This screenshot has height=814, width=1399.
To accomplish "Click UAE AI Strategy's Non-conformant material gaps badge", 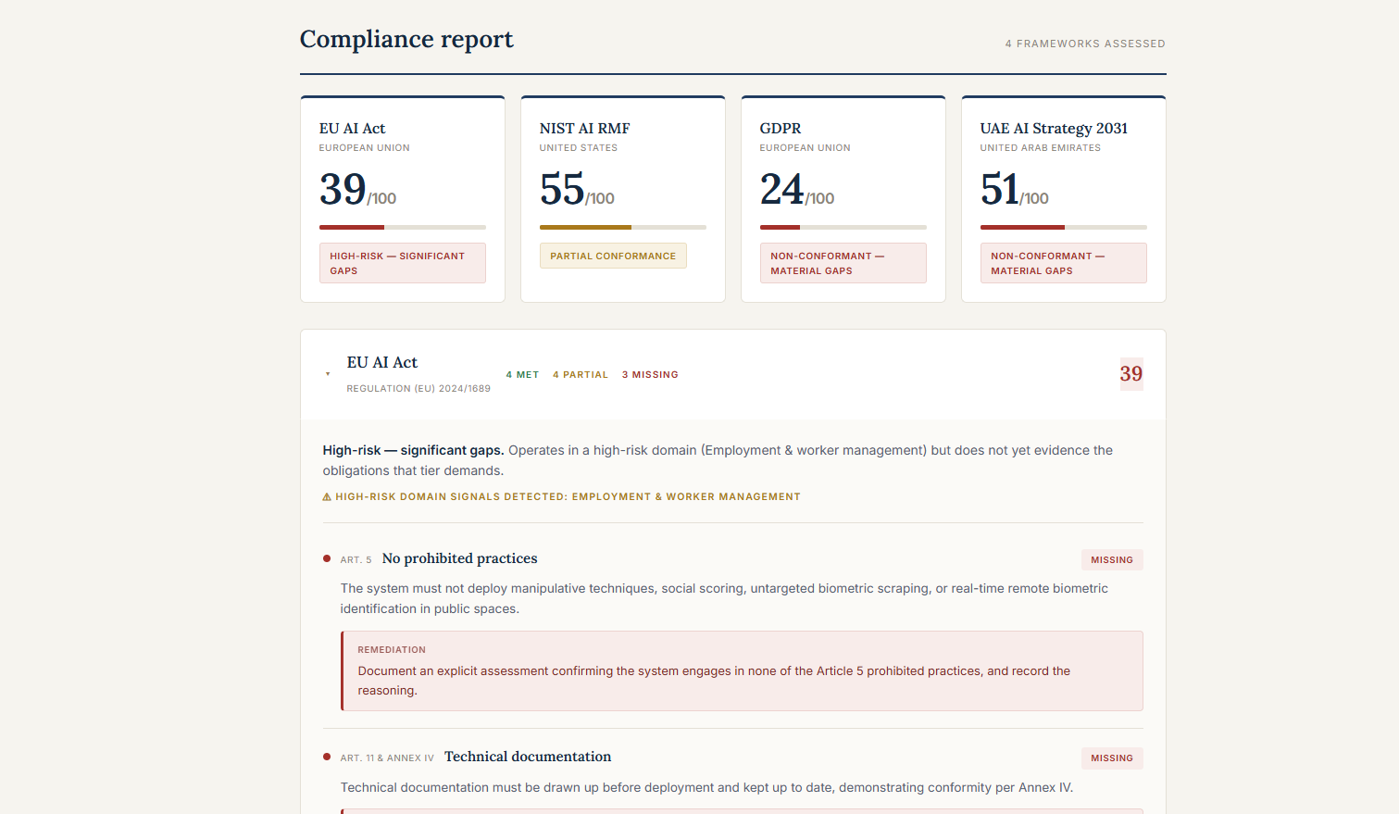I will click(1064, 263).
